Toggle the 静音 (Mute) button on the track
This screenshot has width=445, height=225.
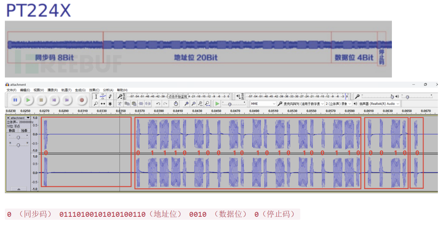click(12, 131)
